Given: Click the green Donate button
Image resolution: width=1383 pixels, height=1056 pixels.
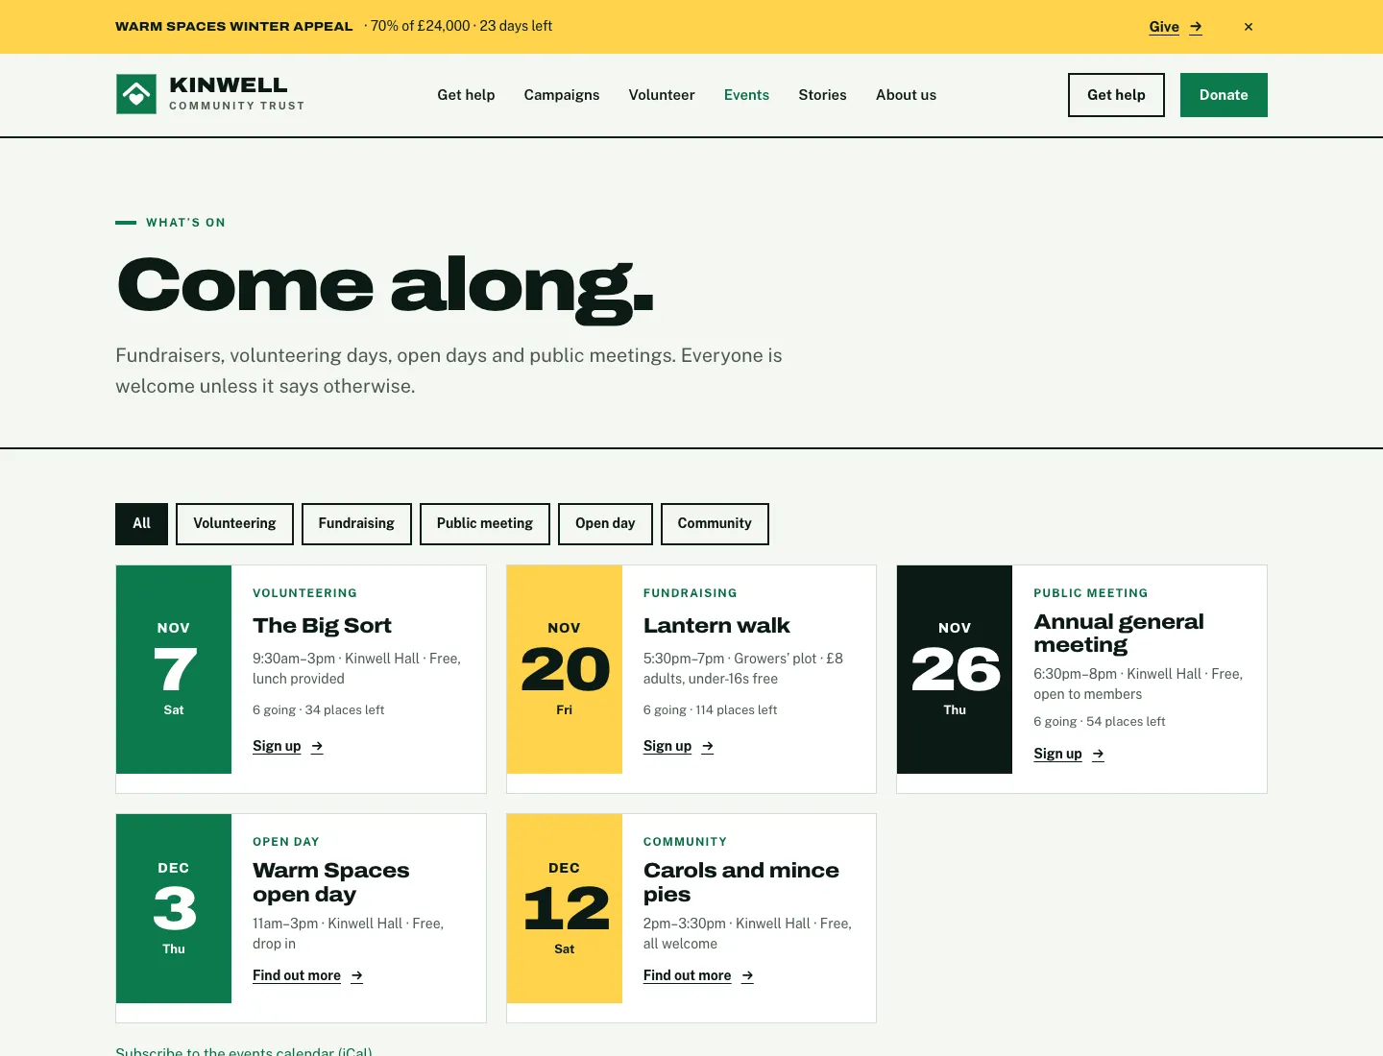Looking at the screenshot, I should coord(1224,95).
